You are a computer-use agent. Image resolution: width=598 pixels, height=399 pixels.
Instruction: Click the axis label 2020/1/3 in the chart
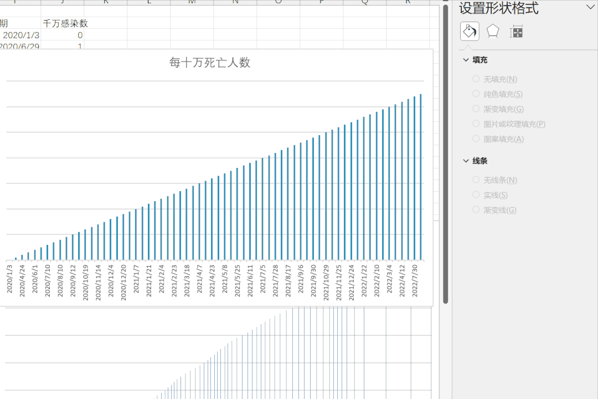[9, 279]
